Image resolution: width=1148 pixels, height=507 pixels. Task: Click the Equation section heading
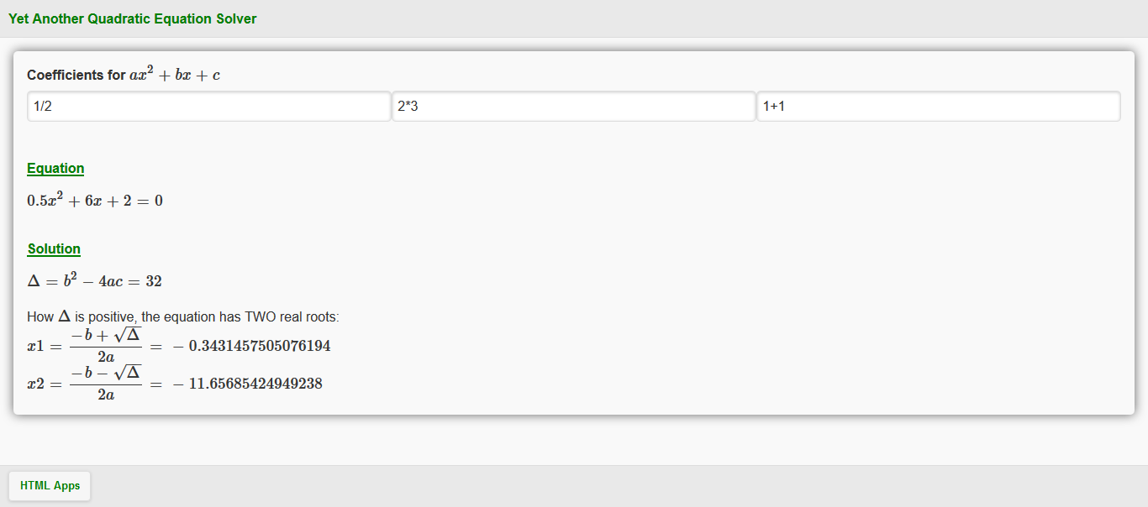[55, 169]
